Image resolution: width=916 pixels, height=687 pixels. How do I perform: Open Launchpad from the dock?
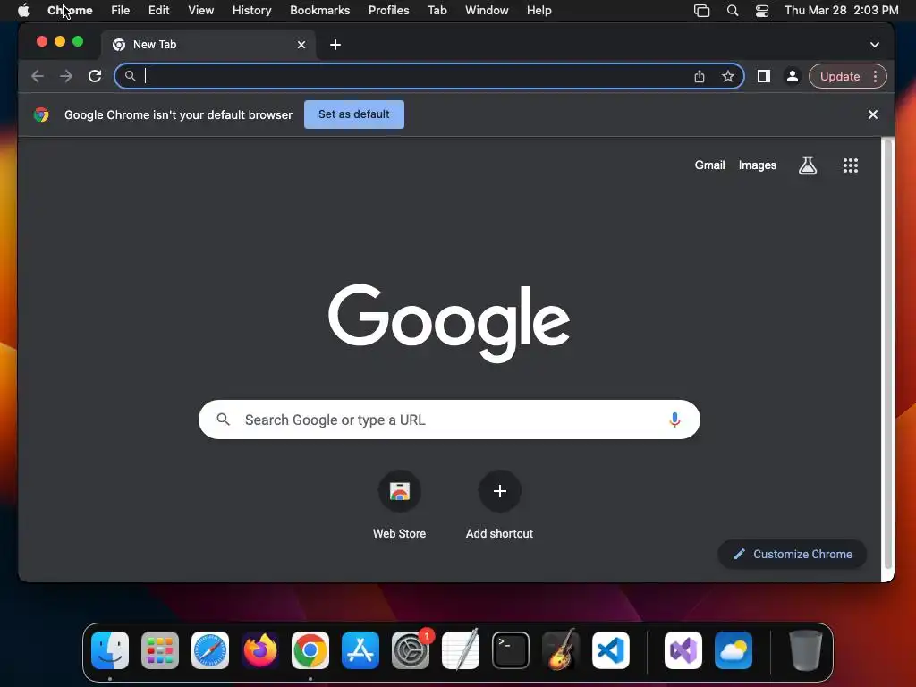[160, 650]
